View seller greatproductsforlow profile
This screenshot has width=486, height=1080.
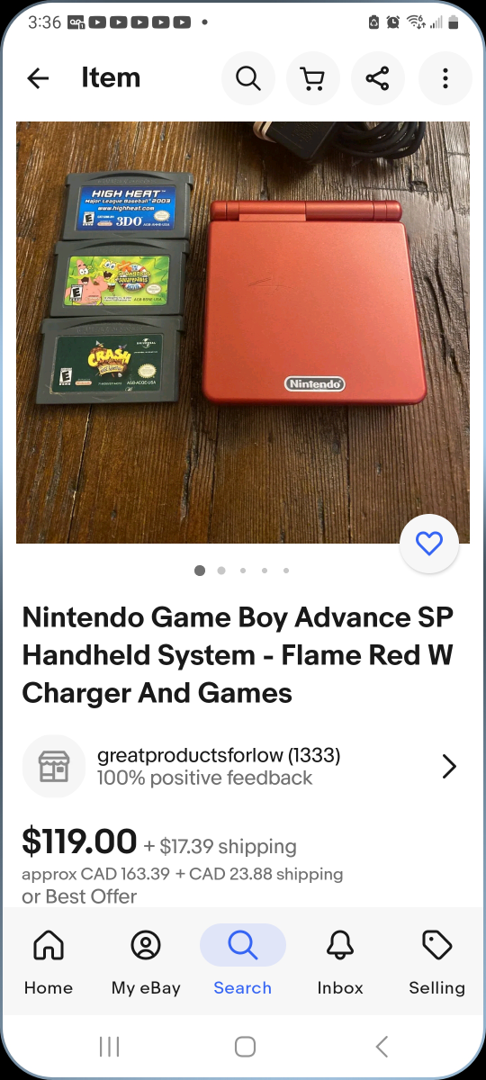point(219,754)
